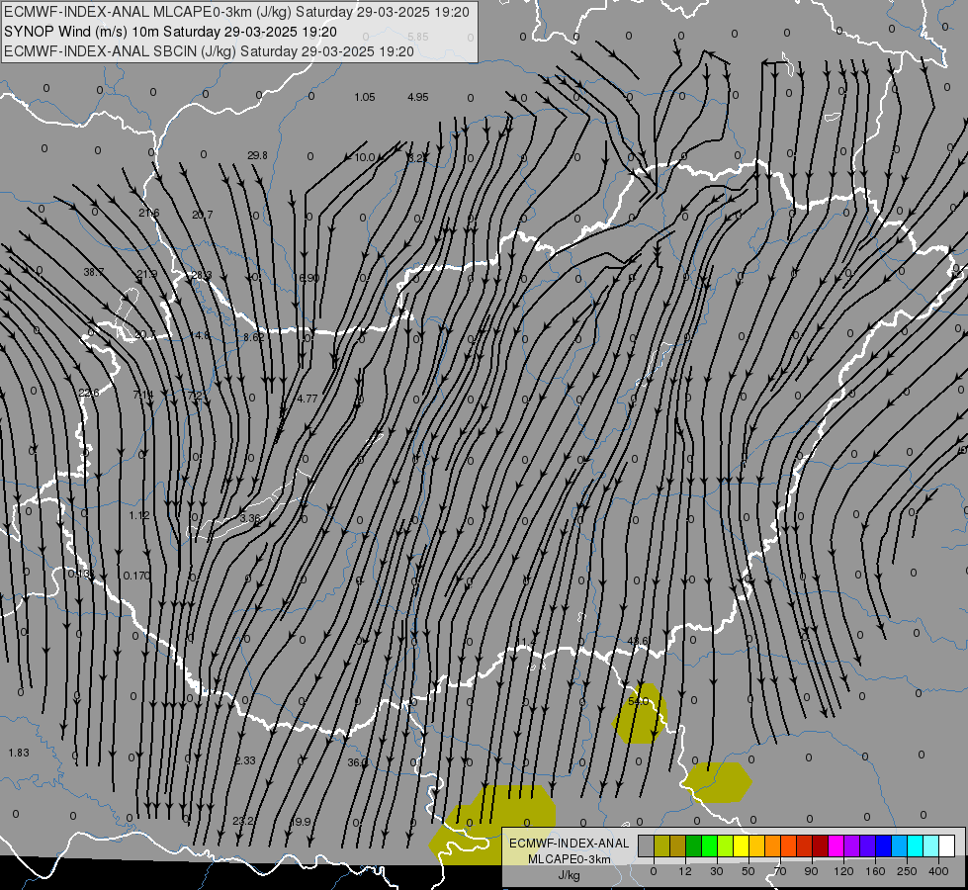Click the 0.170 value on the map
This screenshot has width=968, height=890.
[136, 576]
